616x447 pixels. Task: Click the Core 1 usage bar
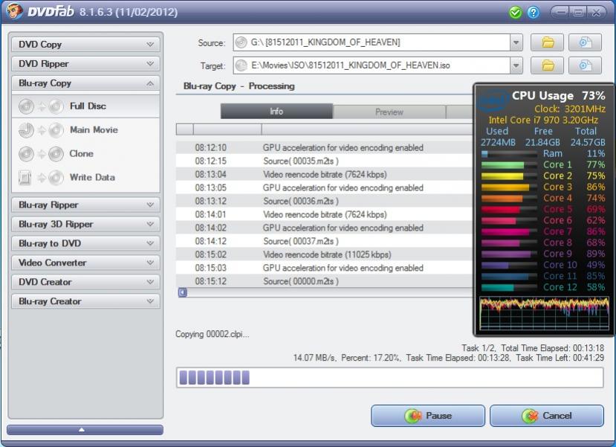click(509, 165)
